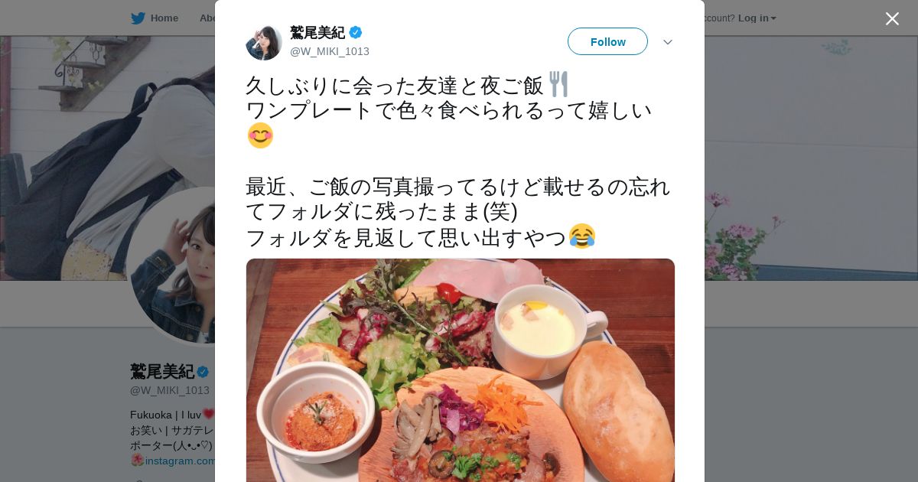The image size is (918, 482).
Task: Click the author name 鷲尾美紀 in tweet
Action: point(317,33)
